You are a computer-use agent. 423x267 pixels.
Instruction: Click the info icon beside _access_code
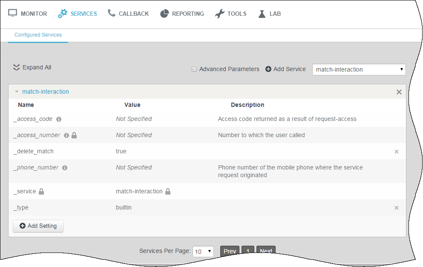pos(59,119)
